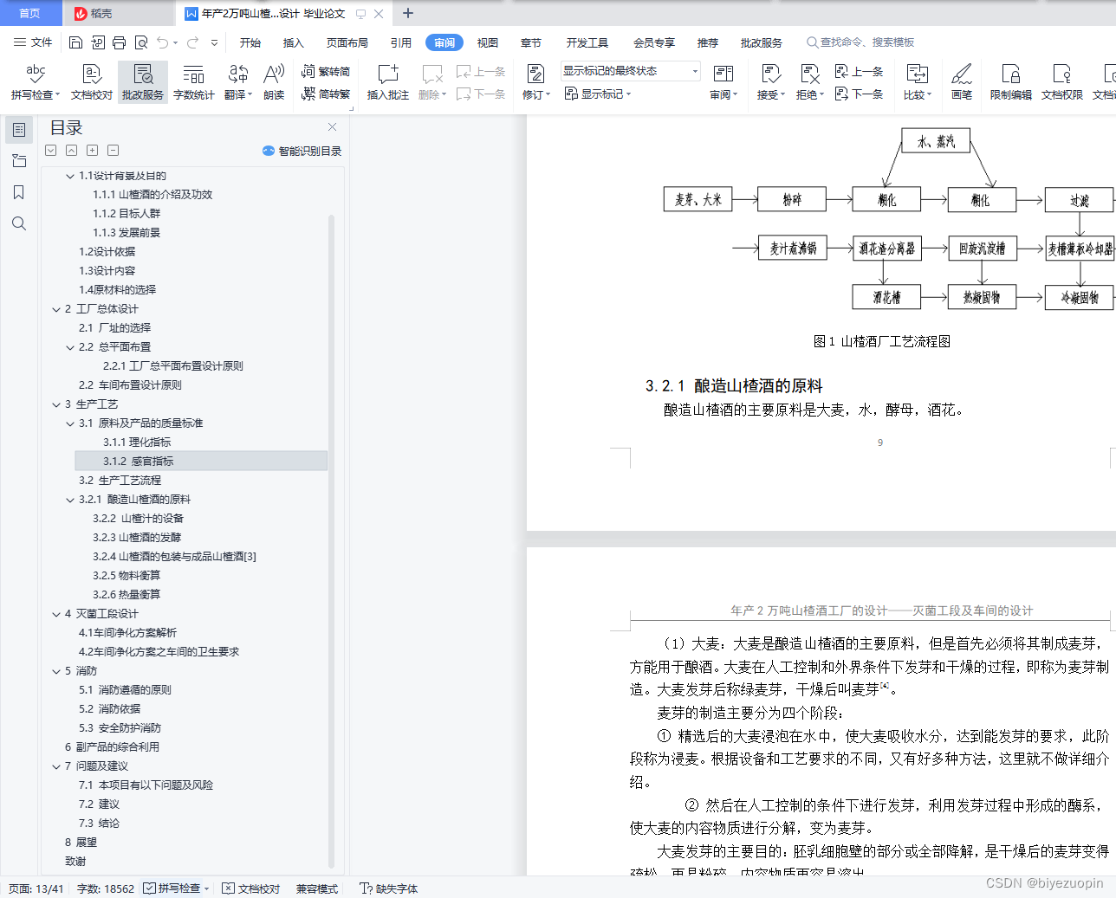Viewport: 1116px width, 898px height.
Task: Convert text with 简转繁
Action: 326,94
